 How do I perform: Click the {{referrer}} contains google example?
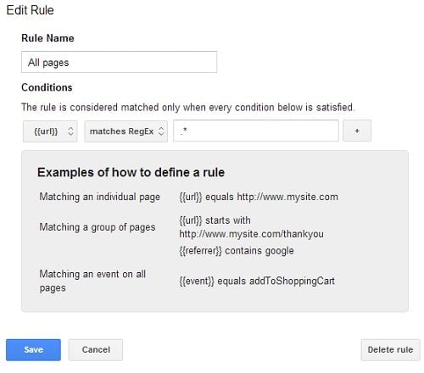point(237,251)
